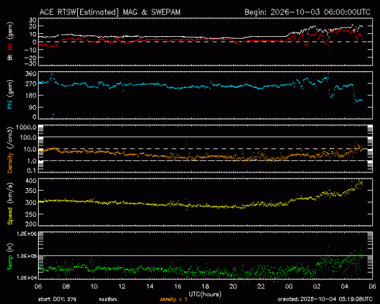380x304 pixels.
Task: Click the 350 tick on Speed axis
Action: point(30,191)
